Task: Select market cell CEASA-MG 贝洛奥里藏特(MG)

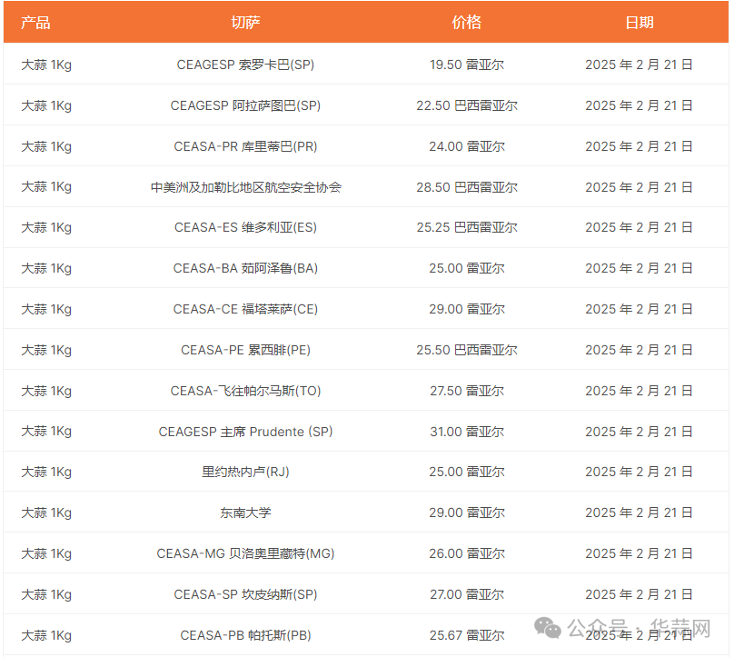Action: 245,553
